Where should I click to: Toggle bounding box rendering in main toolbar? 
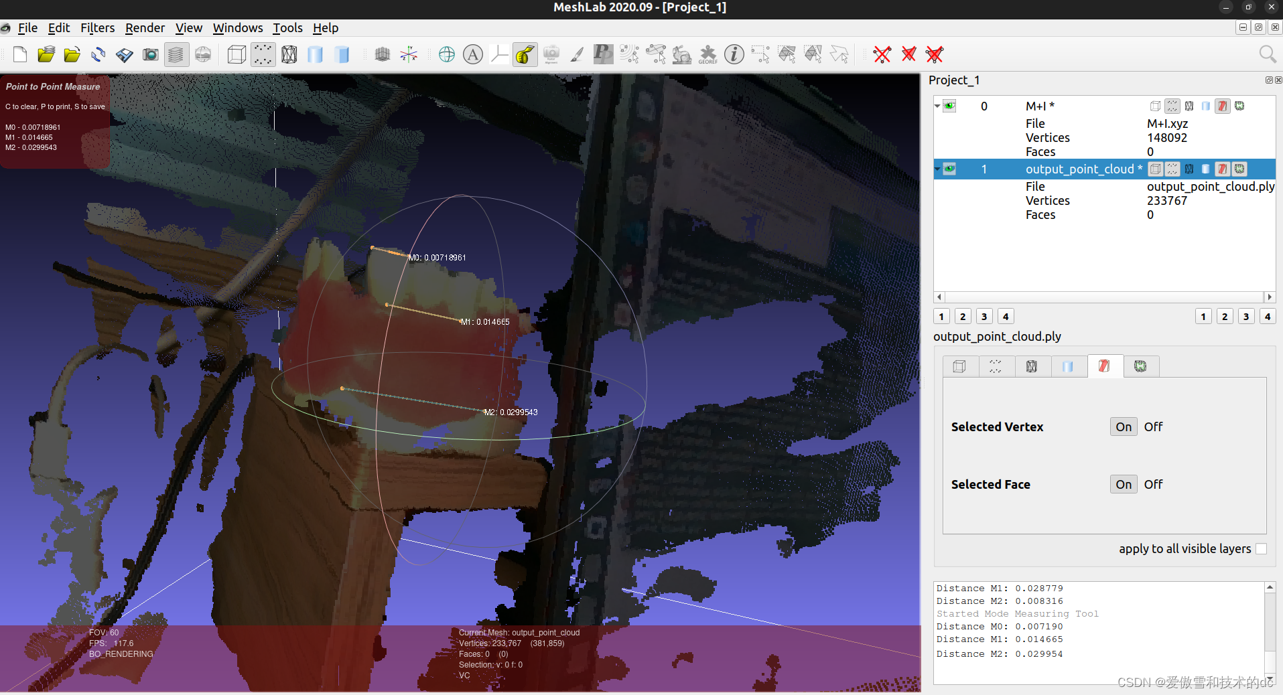point(237,54)
